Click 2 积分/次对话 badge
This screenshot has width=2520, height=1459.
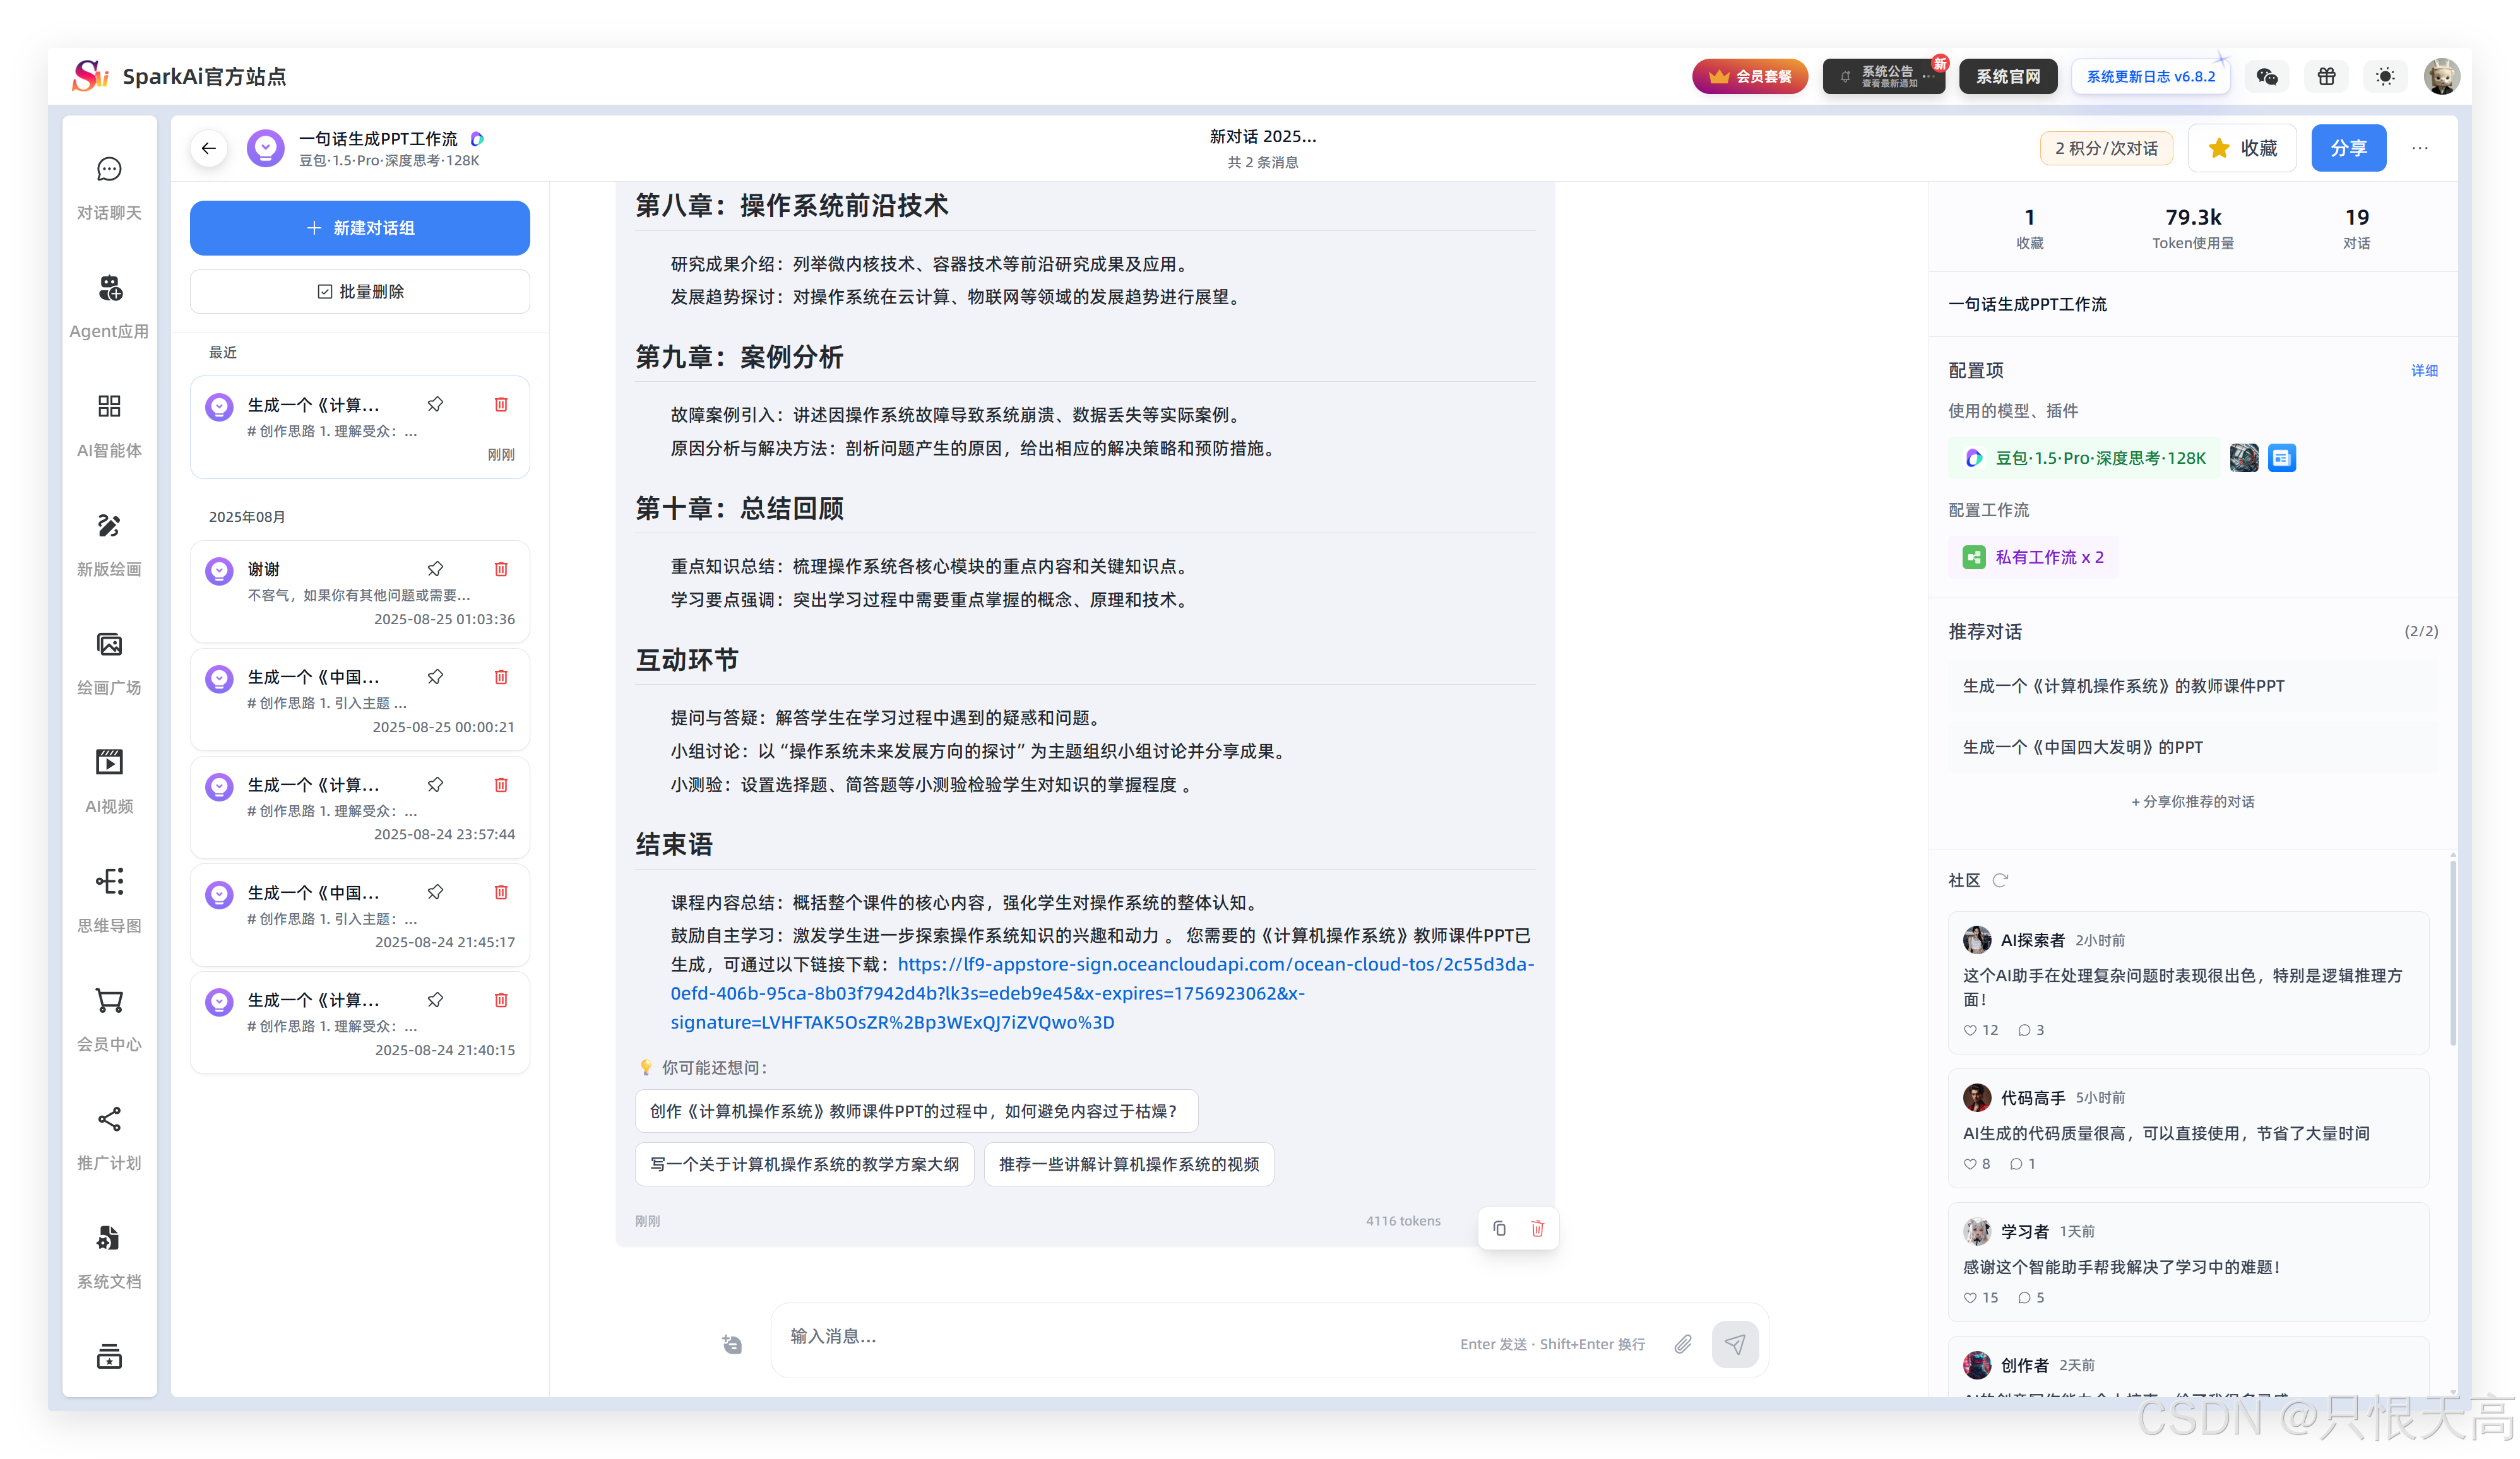(x=2106, y=148)
